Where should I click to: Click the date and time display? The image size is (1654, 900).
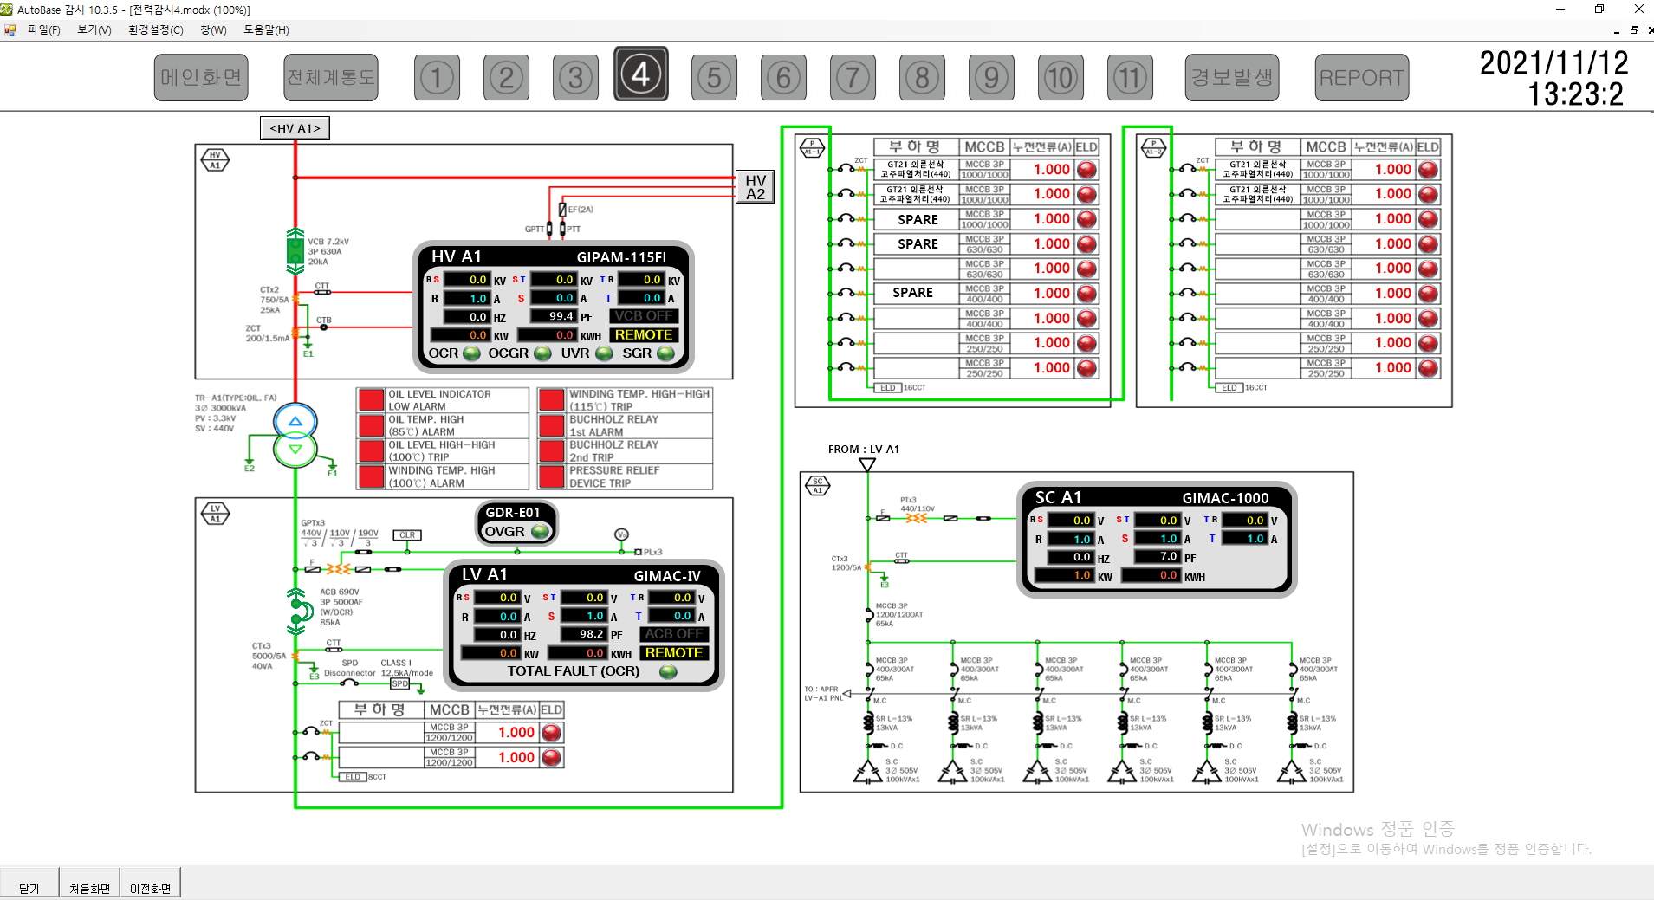tap(1553, 78)
